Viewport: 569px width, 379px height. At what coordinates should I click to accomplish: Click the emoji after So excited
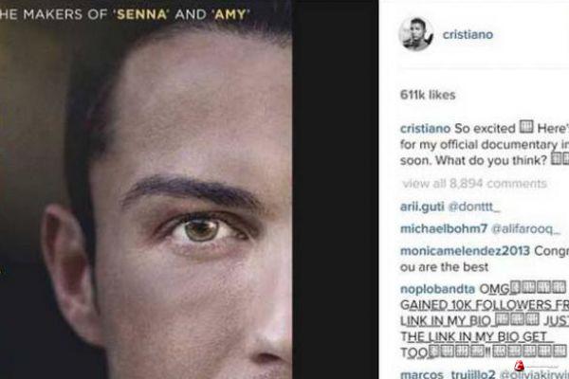point(526,127)
